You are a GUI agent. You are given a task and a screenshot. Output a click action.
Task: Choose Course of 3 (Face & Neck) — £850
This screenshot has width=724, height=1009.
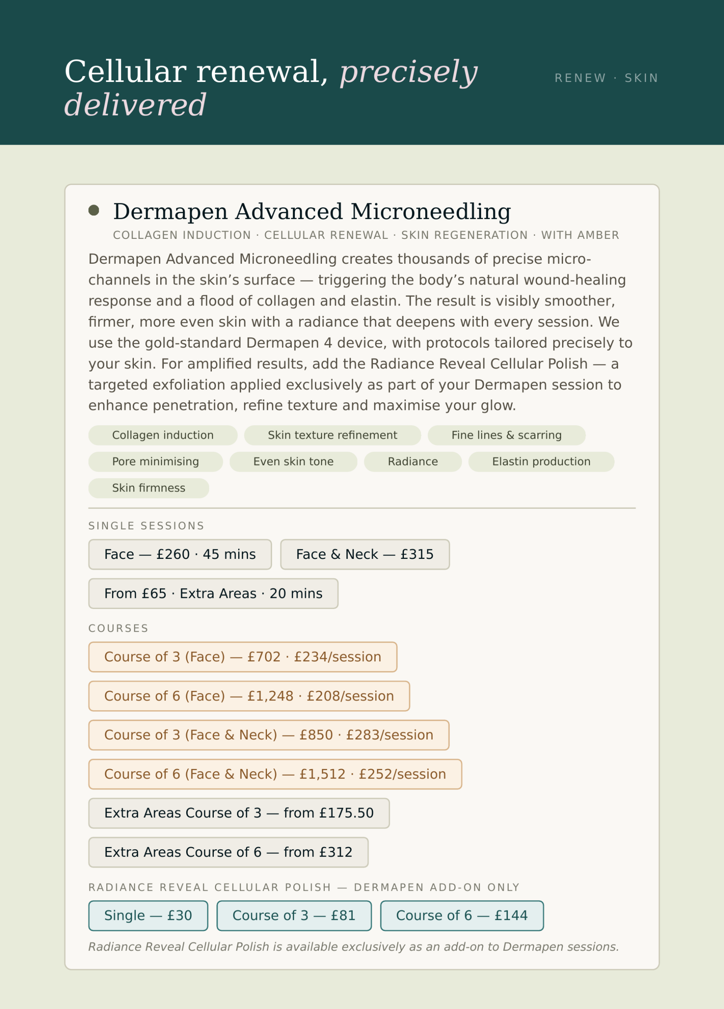point(269,735)
